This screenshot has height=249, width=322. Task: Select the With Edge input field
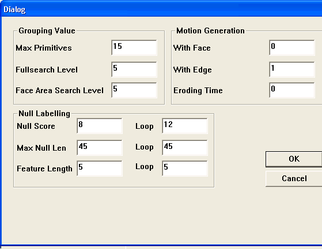coord(292,70)
